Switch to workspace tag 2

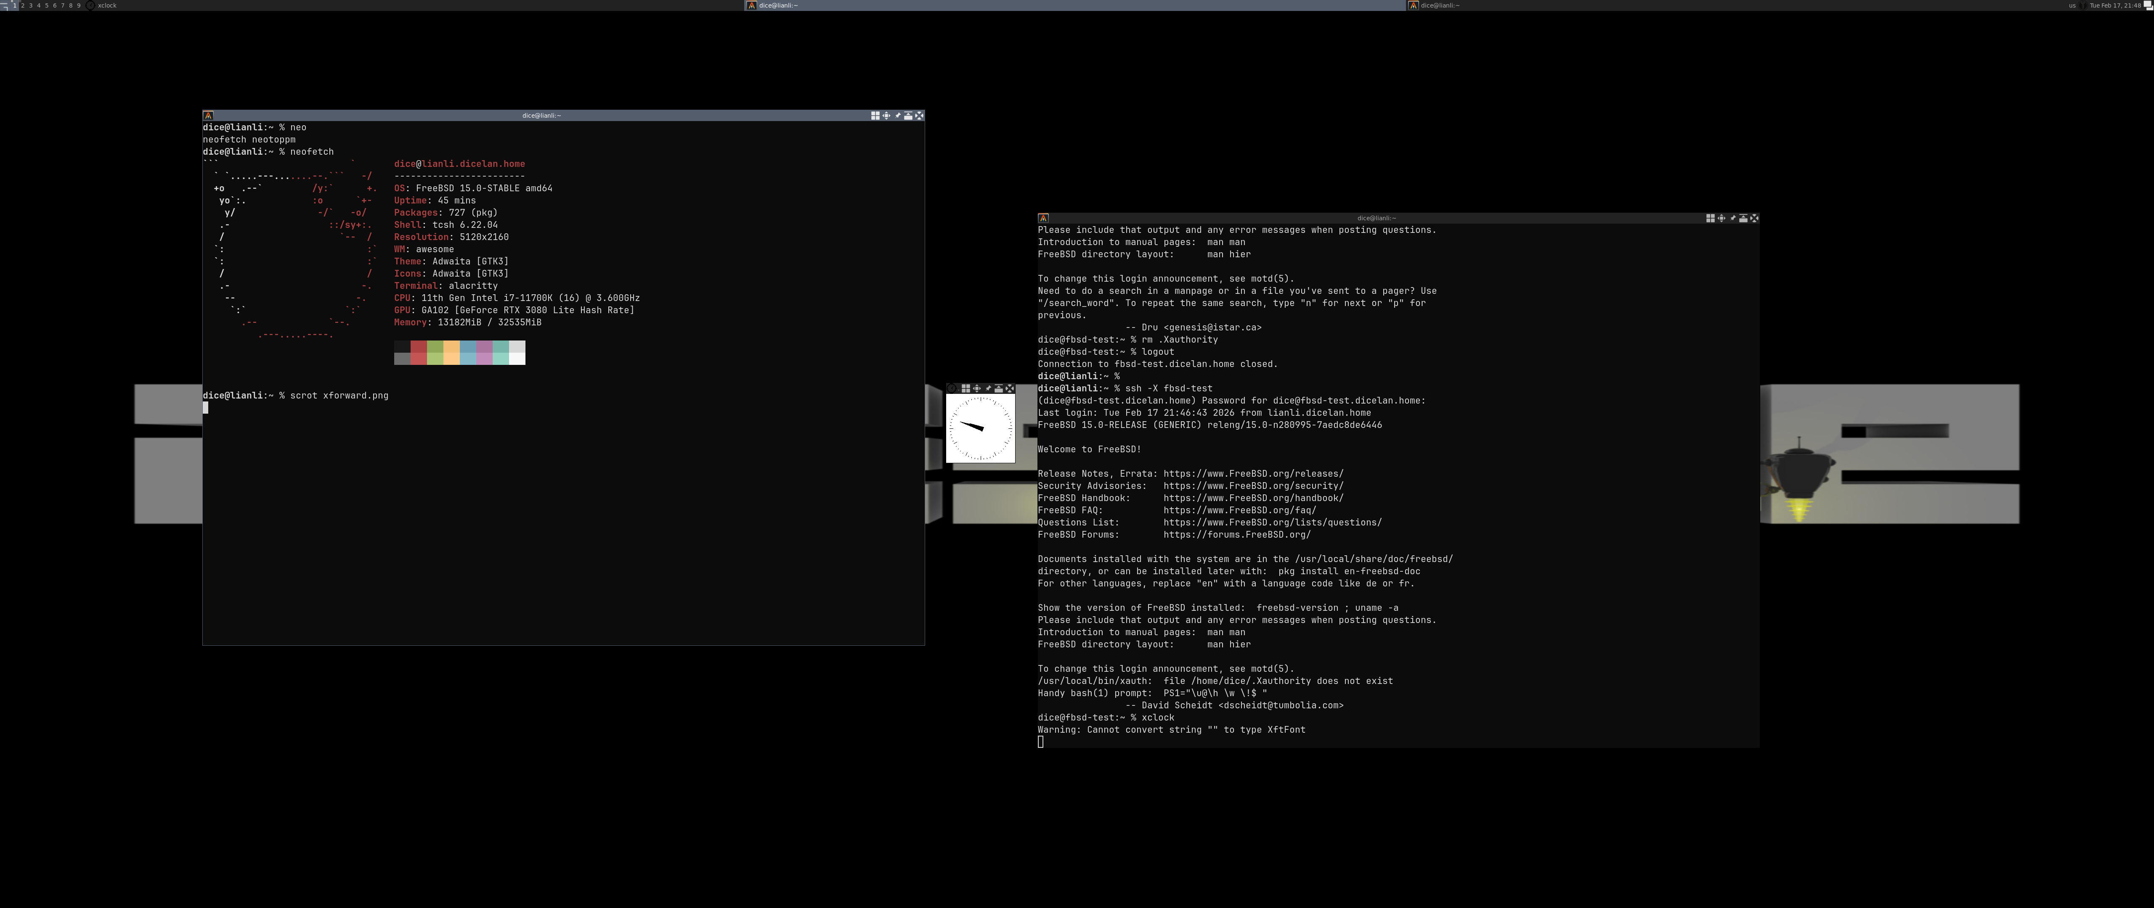tap(23, 5)
